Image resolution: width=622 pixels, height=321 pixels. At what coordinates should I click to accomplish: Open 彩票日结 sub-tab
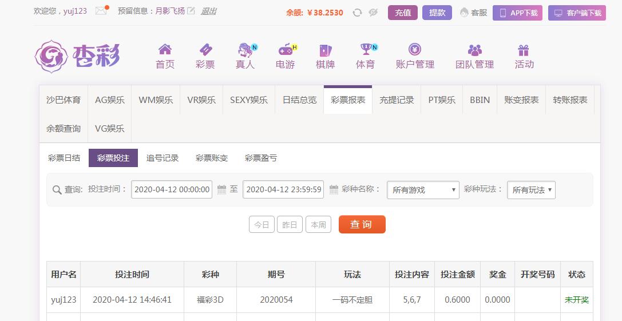point(64,158)
